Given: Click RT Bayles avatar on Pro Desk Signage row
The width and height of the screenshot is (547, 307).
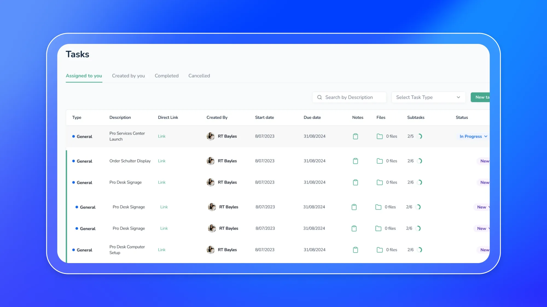Looking at the screenshot, I should [211, 182].
